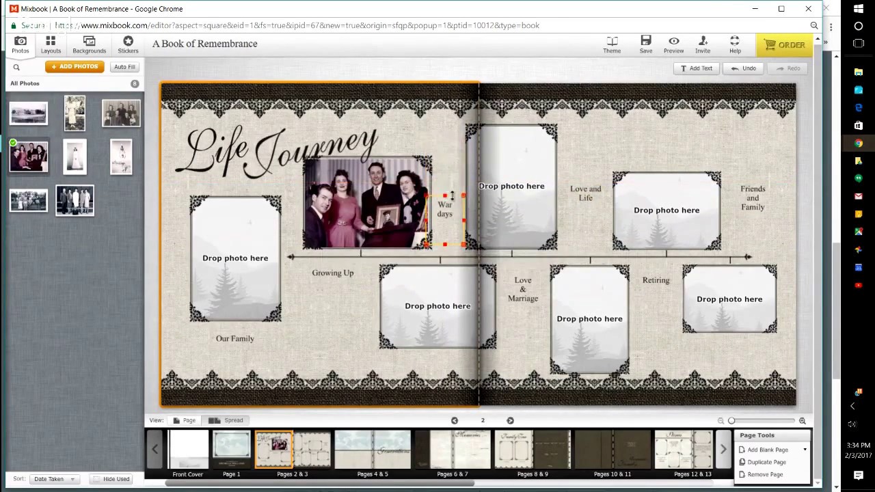This screenshot has height=492, width=875.
Task: Click the Add Photos button
Action: 75,67
